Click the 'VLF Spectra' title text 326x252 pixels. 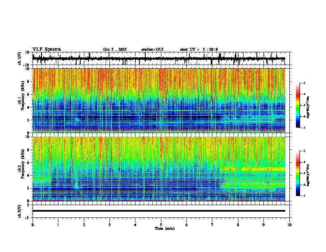tap(47, 49)
